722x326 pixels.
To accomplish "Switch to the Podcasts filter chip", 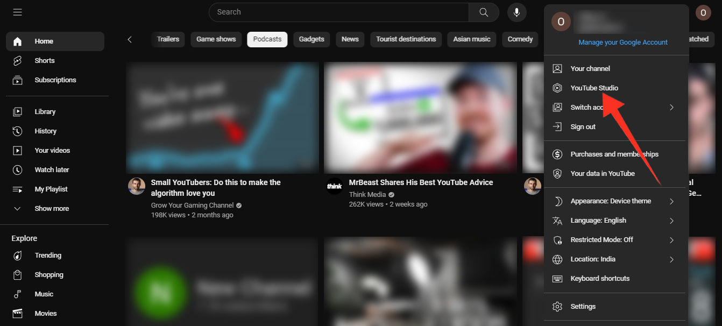I will click(x=267, y=39).
